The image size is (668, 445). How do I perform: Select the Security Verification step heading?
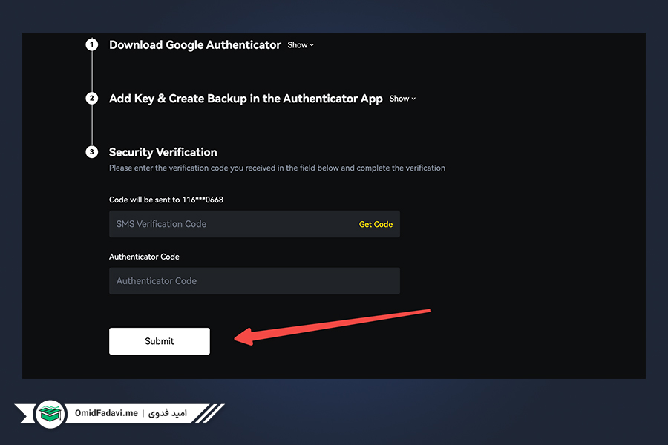pyautogui.click(x=163, y=152)
